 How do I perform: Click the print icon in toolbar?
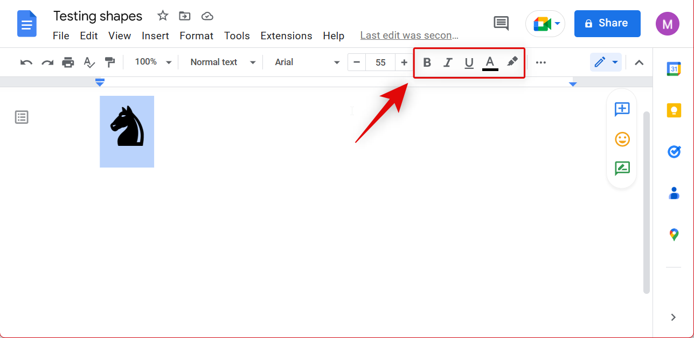point(68,62)
